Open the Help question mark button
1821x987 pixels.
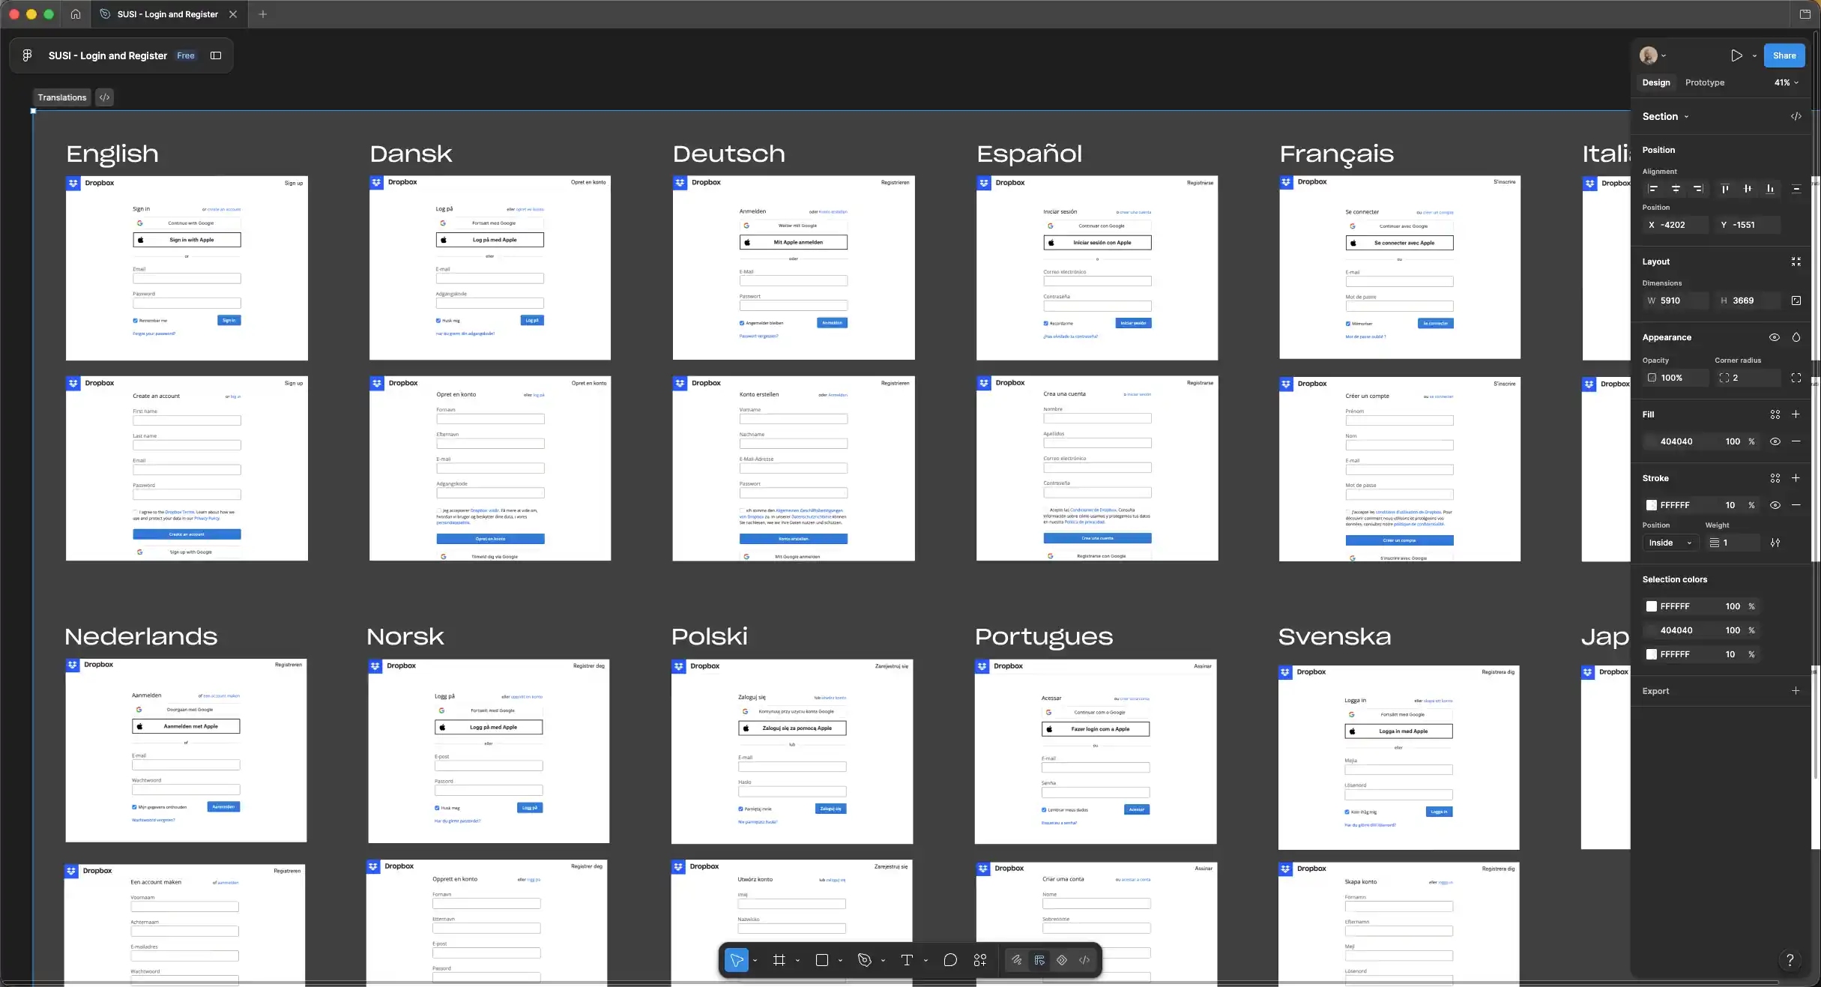point(1790,960)
